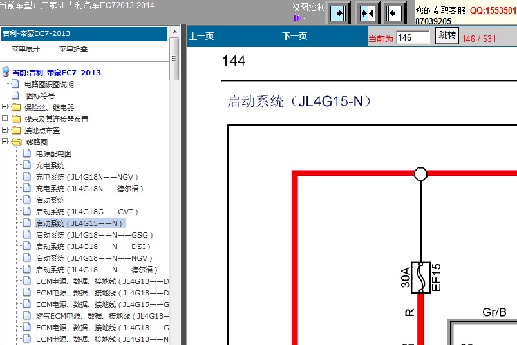Click the sidebar scrollbar up arrow

point(174,32)
